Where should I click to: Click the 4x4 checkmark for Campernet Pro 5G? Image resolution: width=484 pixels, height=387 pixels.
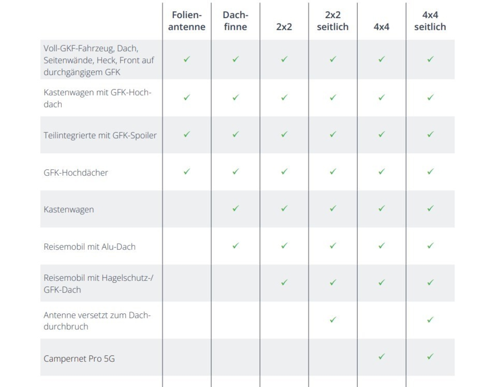pos(382,357)
